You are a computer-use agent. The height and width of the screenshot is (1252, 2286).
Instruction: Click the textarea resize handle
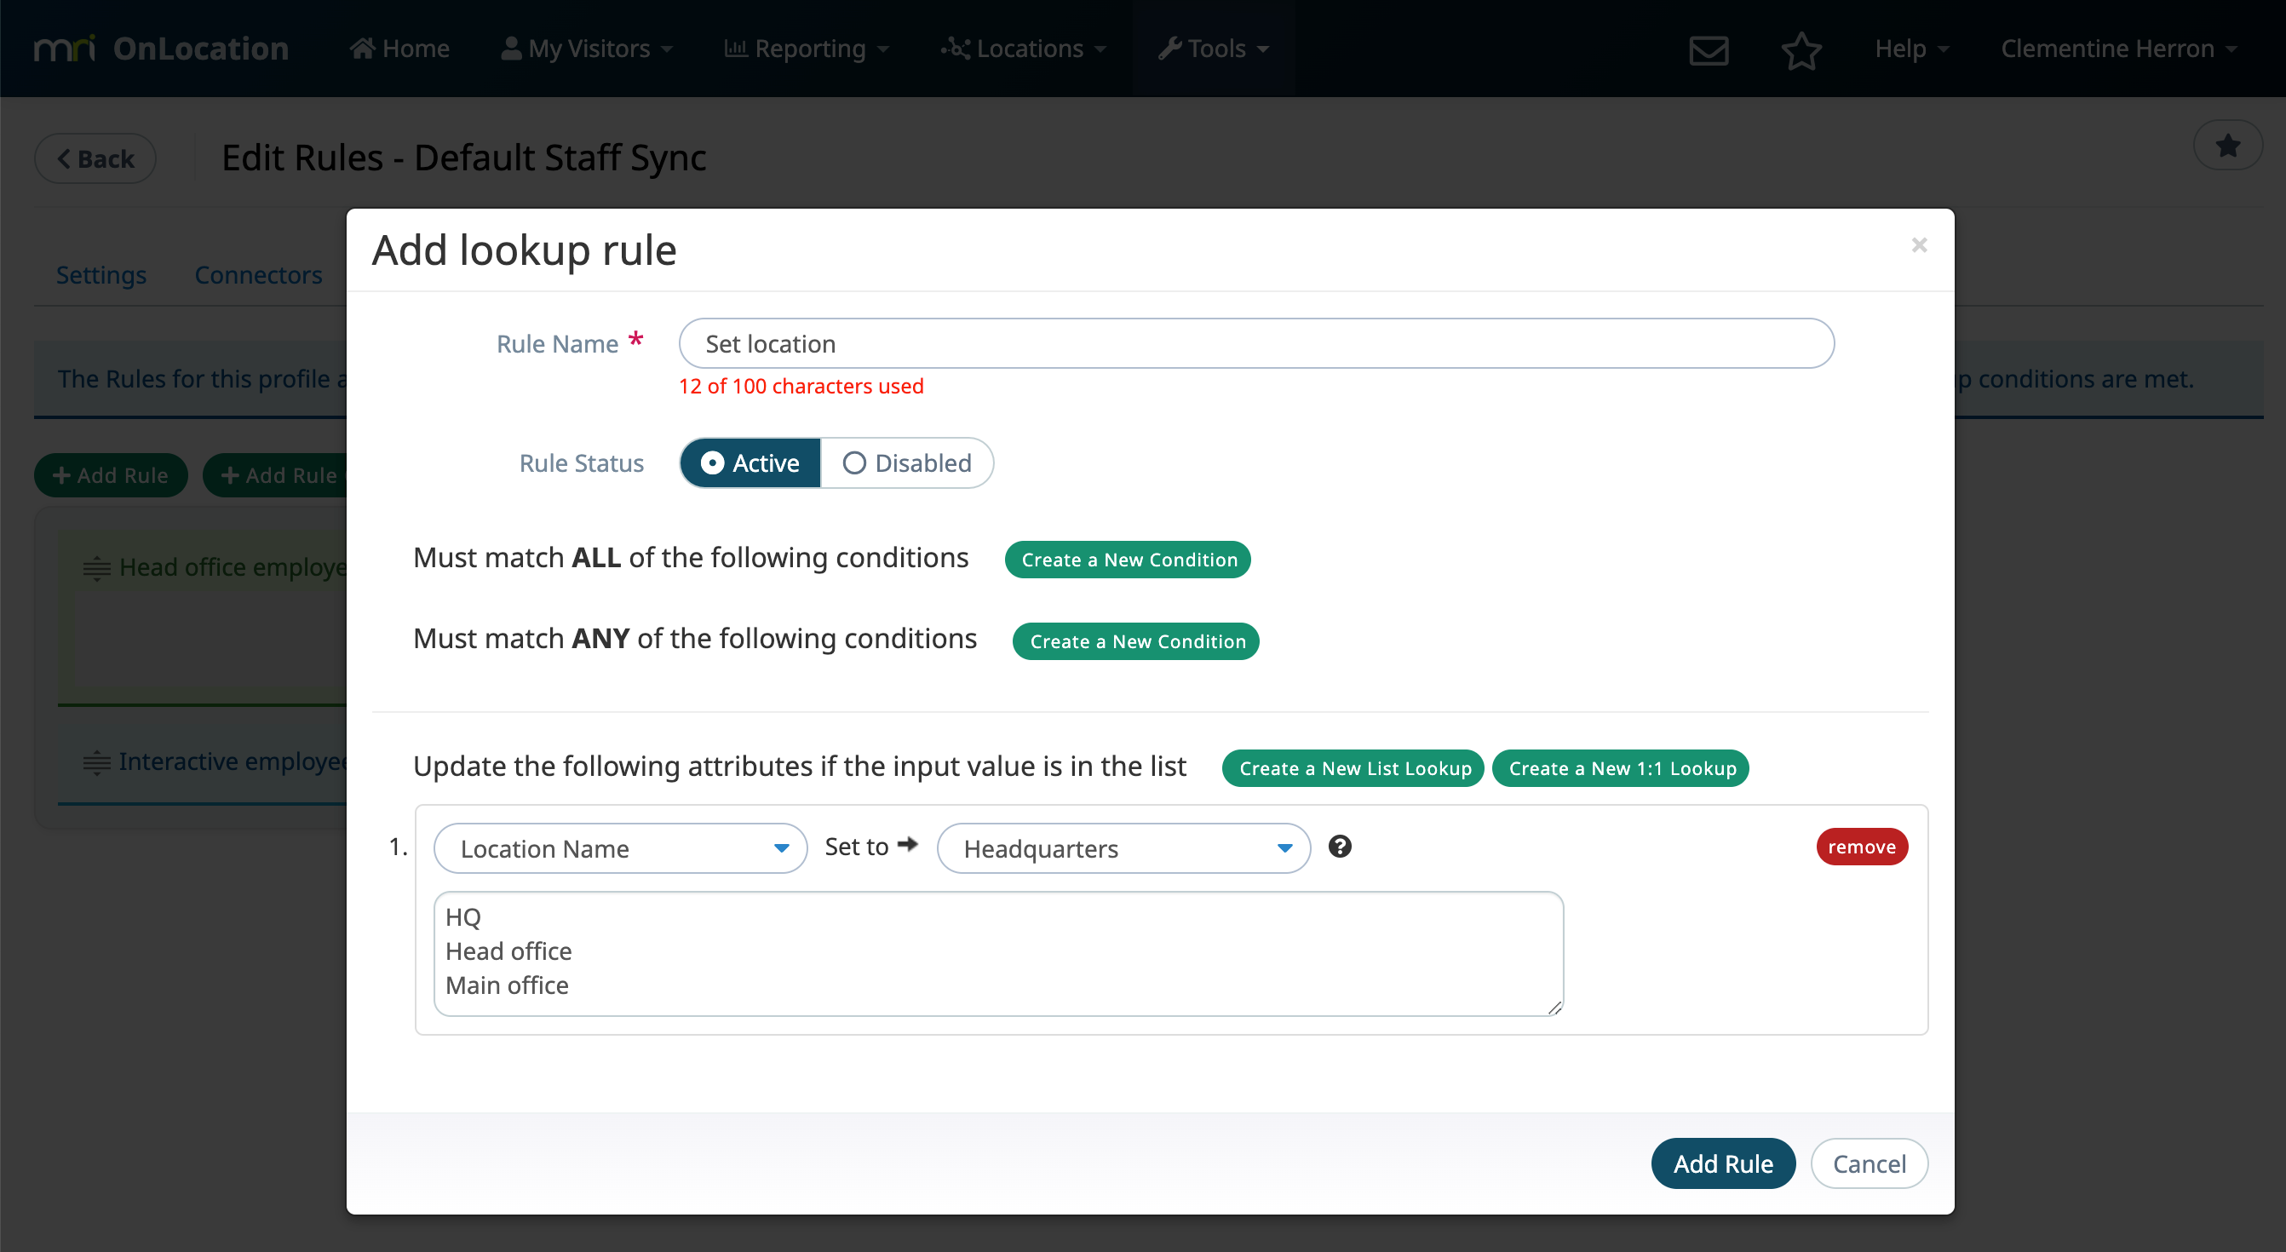click(1554, 1007)
